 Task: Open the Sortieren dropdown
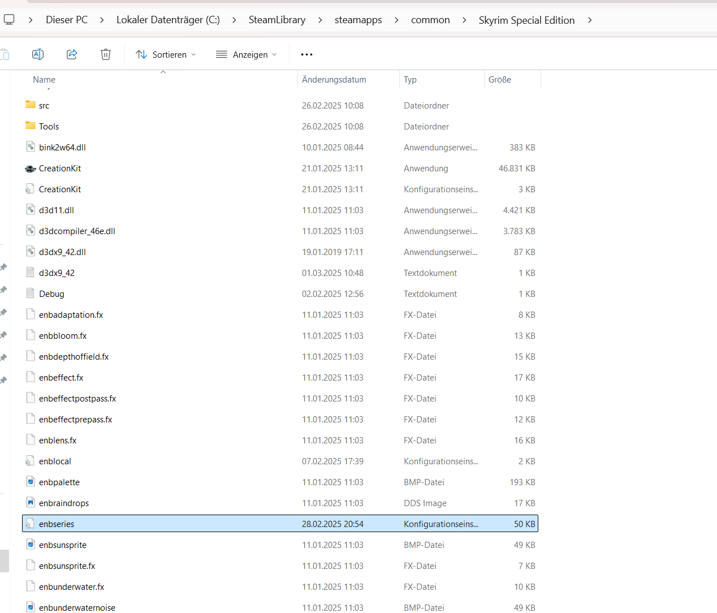click(166, 54)
